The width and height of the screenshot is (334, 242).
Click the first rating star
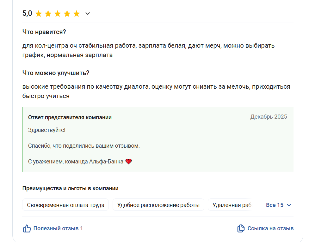39,14
